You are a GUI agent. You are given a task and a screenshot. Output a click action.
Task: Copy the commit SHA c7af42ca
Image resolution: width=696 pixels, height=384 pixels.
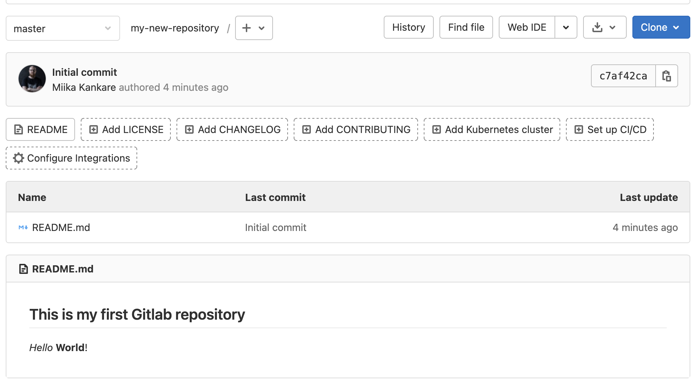(667, 76)
